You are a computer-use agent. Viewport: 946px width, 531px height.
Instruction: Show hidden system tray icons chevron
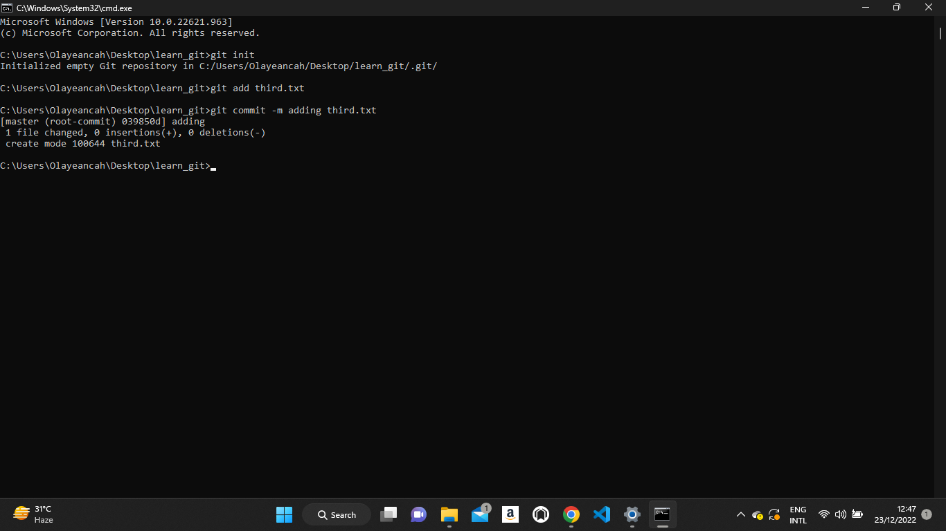tap(740, 514)
